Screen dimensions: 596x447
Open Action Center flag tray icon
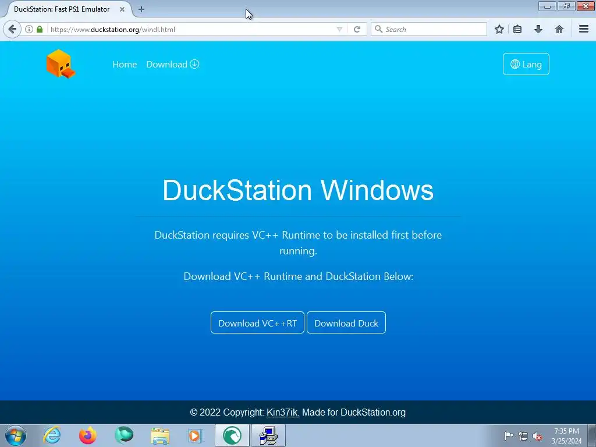[509, 435]
